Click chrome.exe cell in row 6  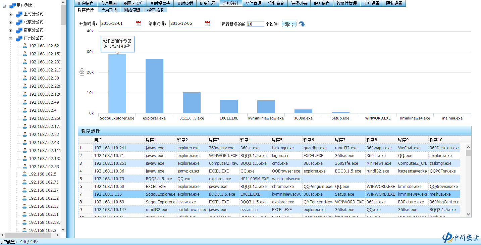[x=286, y=186]
